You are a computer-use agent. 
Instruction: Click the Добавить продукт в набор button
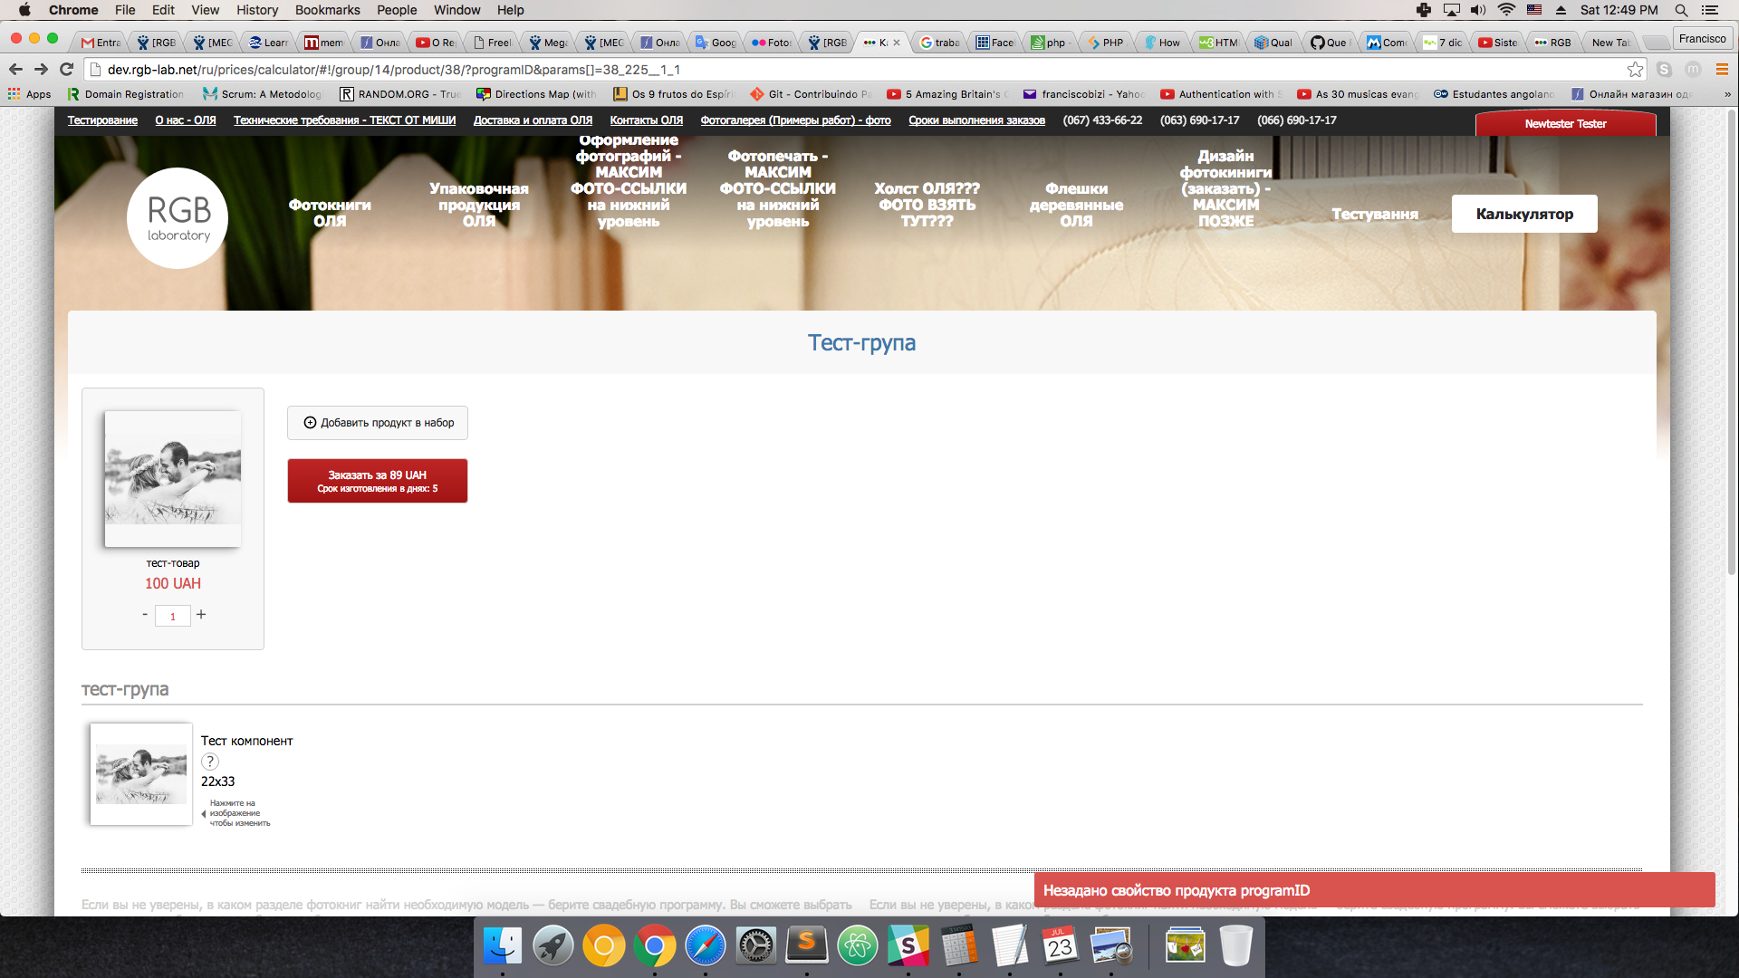click(378, 423)
